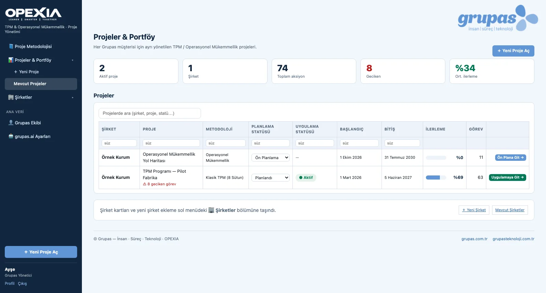Click the Projeler & Portföy chart icon
Screen dimensions: 546x293
(11, 60)
